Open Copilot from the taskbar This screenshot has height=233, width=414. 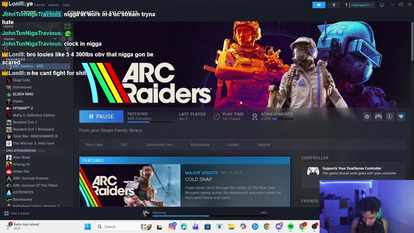pyautogui.click(x=243, y=227)
